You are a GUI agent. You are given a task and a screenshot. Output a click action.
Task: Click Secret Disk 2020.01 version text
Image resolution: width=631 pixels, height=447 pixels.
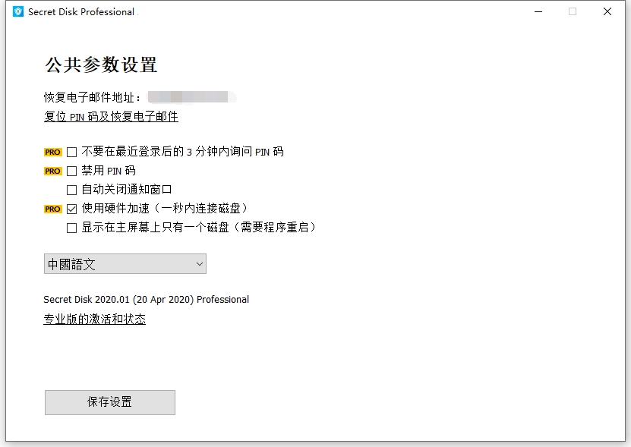(x=146, y=300)
